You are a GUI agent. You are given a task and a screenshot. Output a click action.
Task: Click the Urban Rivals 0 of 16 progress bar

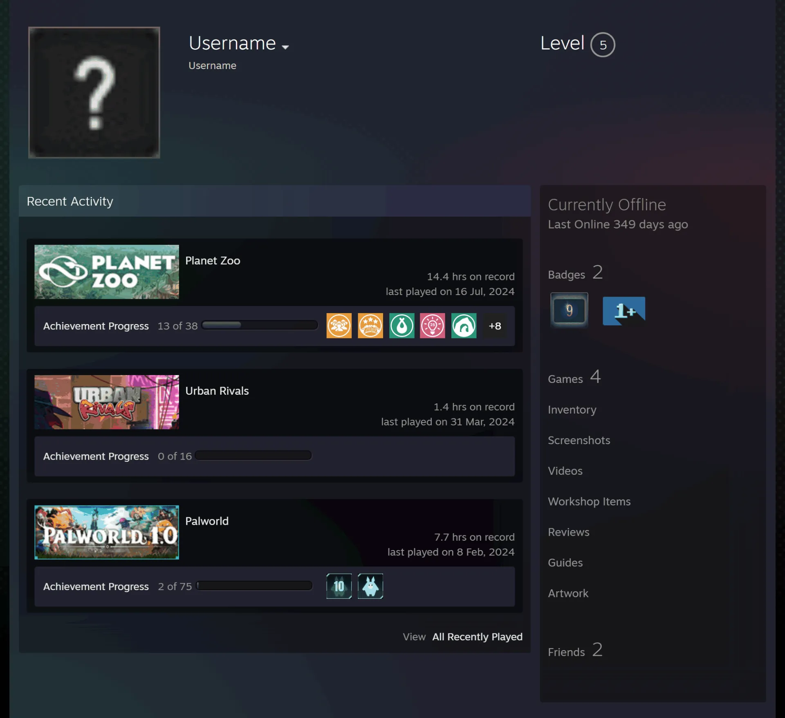253,455
